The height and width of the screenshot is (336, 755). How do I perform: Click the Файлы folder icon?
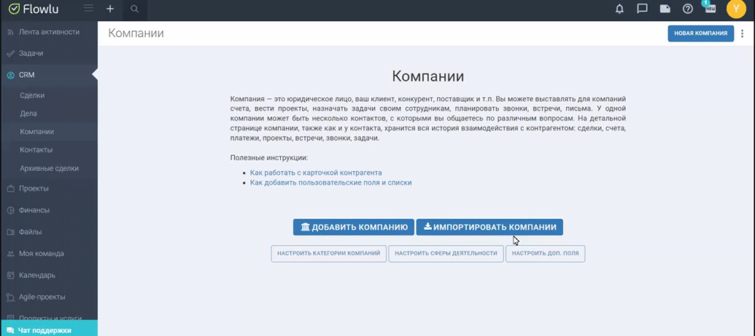[x=10, y=232]
